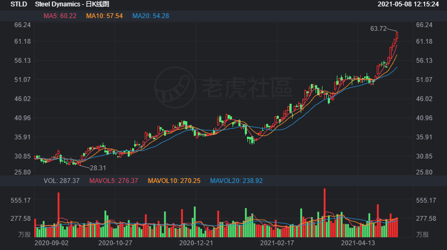Click the 2020-12-21 date axis label
The image size is (447, 250).
(x=196, y=243)
